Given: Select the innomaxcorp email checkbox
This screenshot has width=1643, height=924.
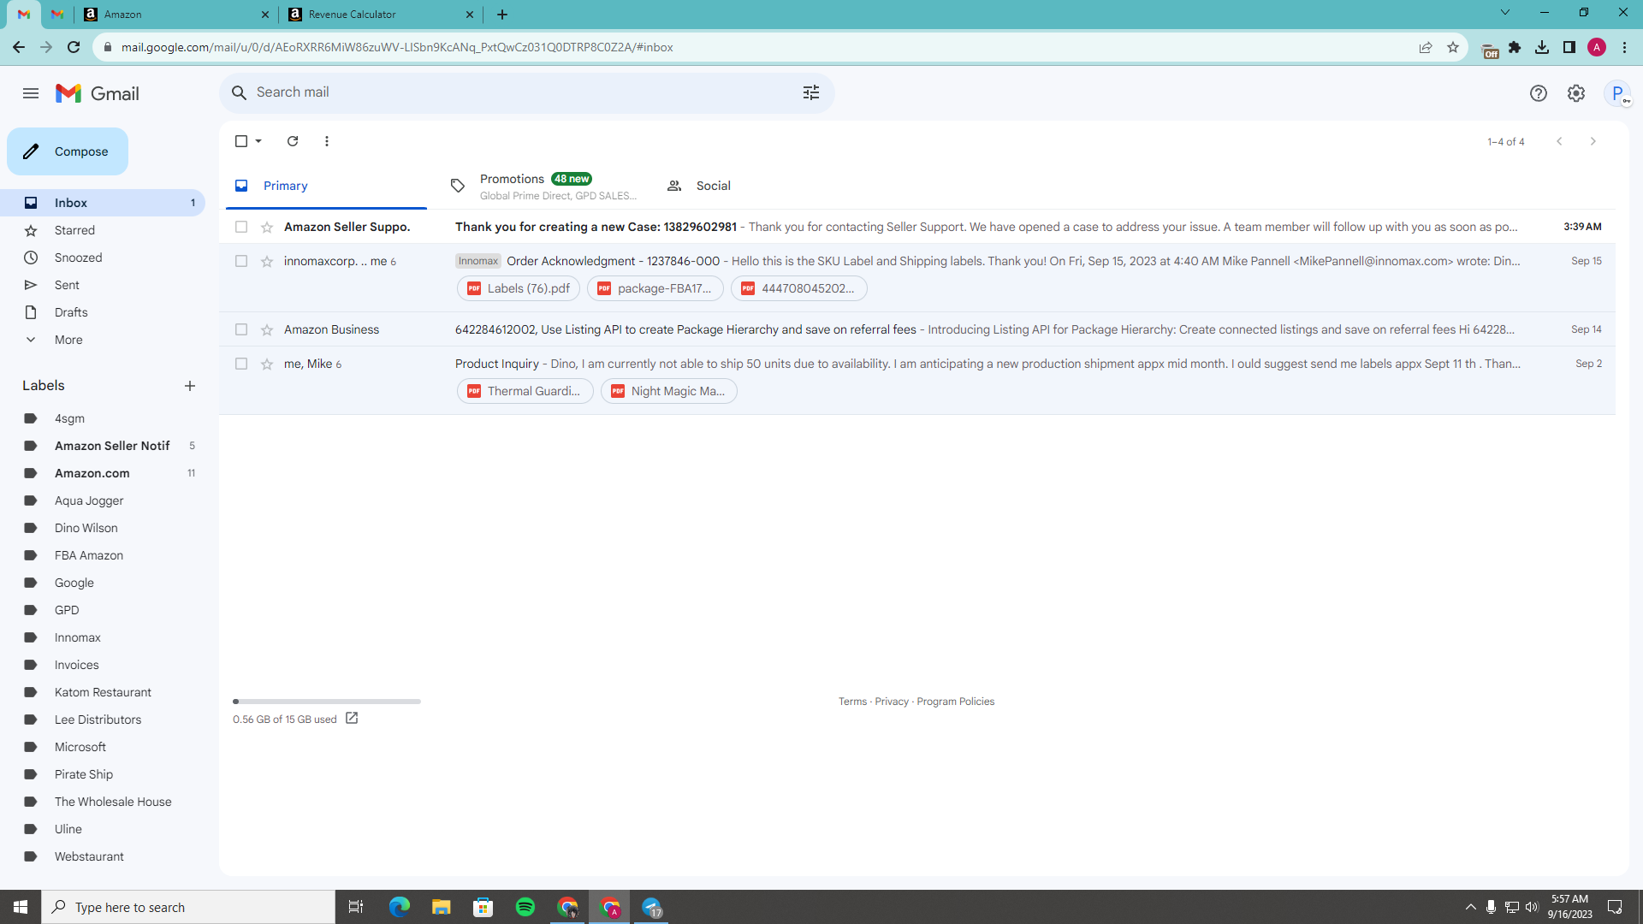Looking at the screenshot, I should tap(241, 261).
